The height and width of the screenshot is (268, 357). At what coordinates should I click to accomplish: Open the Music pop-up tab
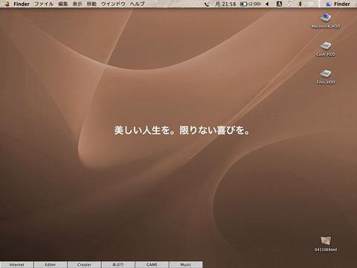click(186, 264)
